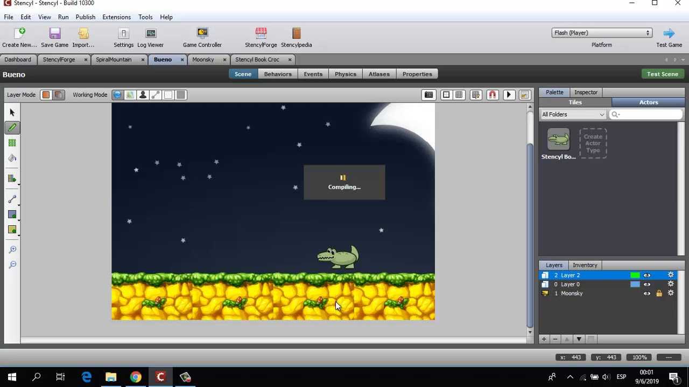Expand the line tool options arrow

click(19, 204)
